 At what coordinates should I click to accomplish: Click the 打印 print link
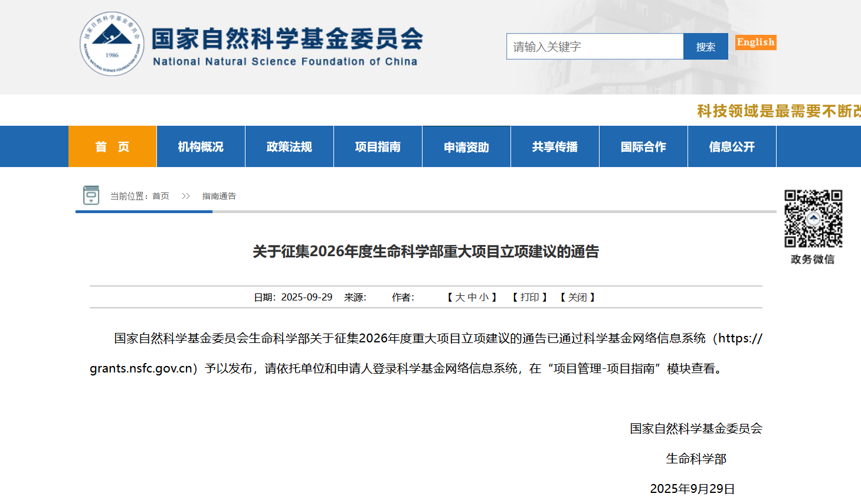coord(529,298)
